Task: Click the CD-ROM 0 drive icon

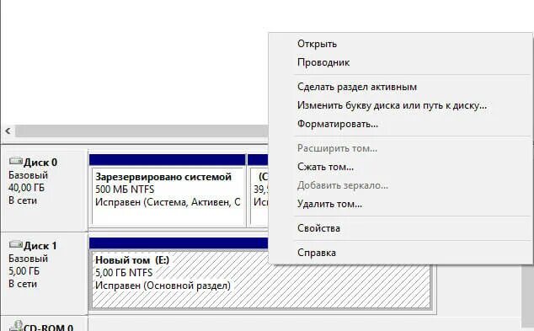Action: pyautogui.click(x=15, y=326)
